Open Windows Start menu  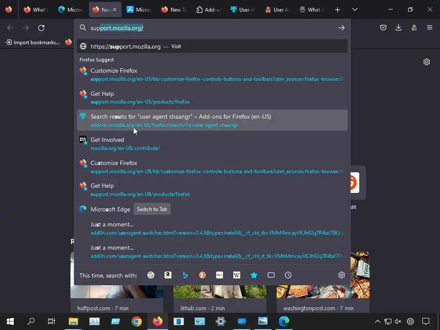click(x=10, y=321)
